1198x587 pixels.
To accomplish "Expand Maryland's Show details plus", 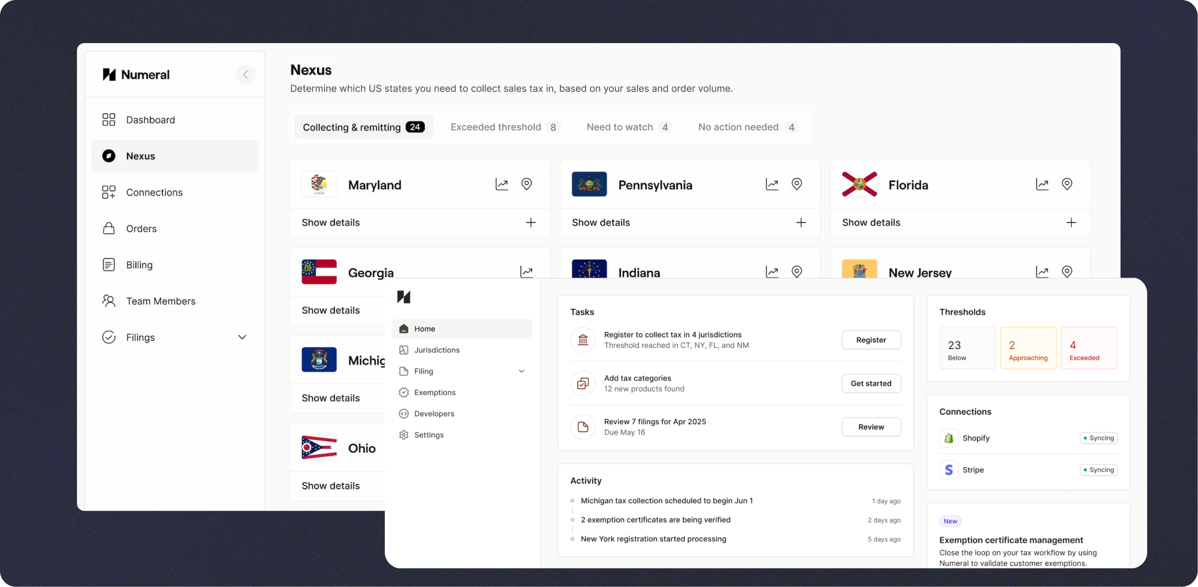I will pos(531,223).
